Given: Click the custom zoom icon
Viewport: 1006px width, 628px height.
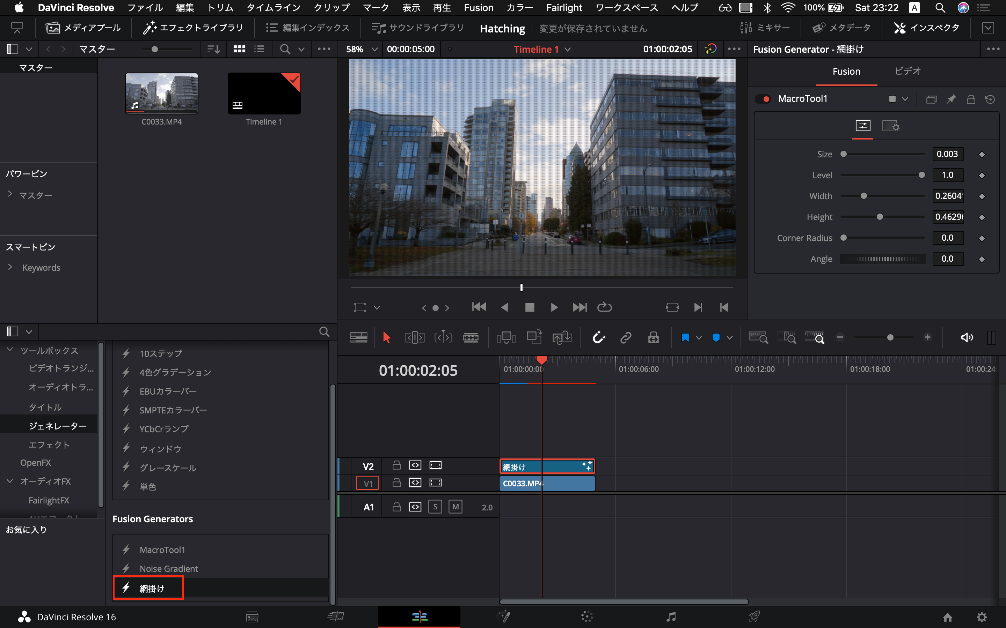Looking at the screenshot, I should coord(814,337).
